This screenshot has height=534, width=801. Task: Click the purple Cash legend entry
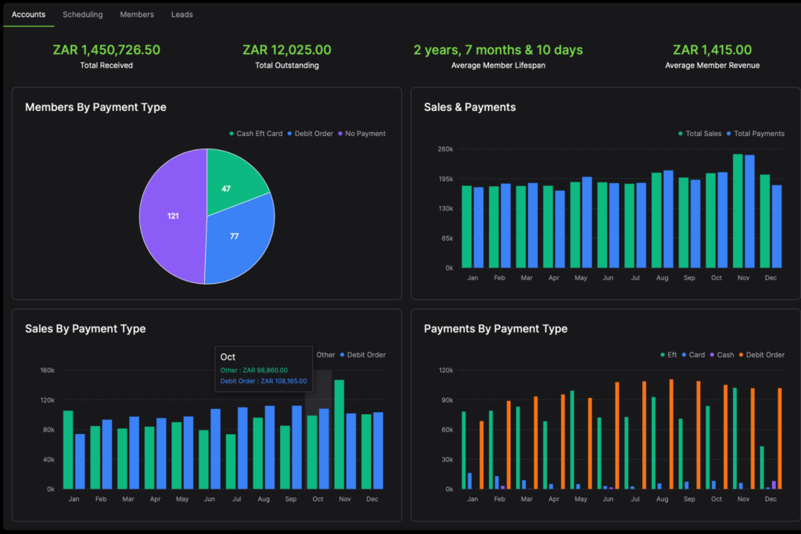pos(725,355)
